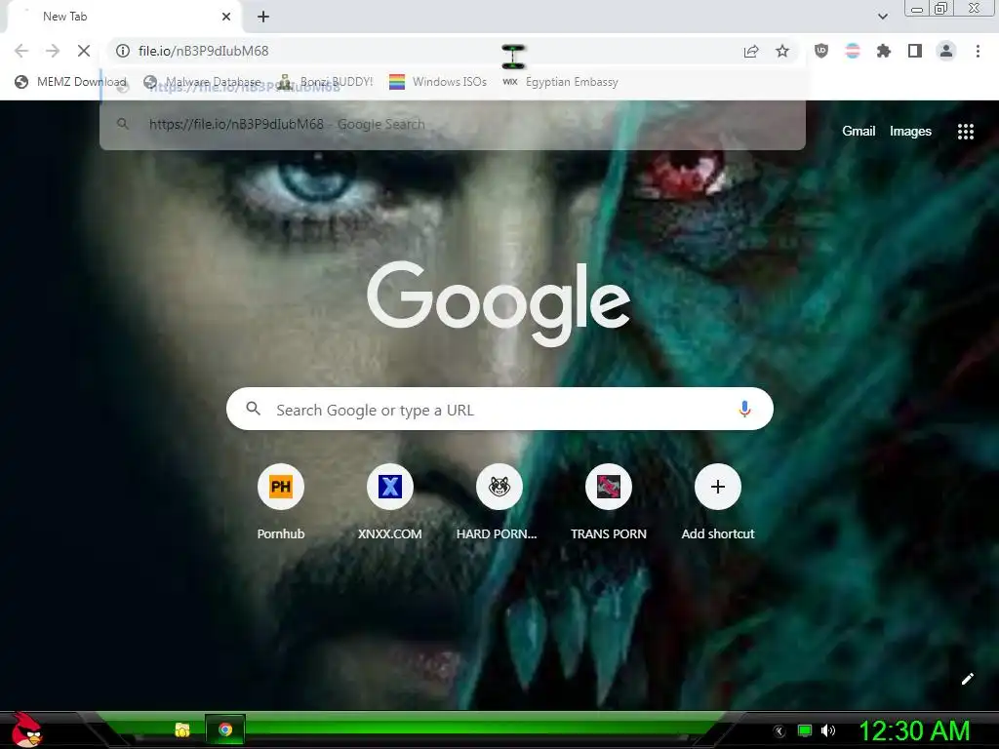Go back to the previous page
Screen dimensions: 999x749
(21, 51)
